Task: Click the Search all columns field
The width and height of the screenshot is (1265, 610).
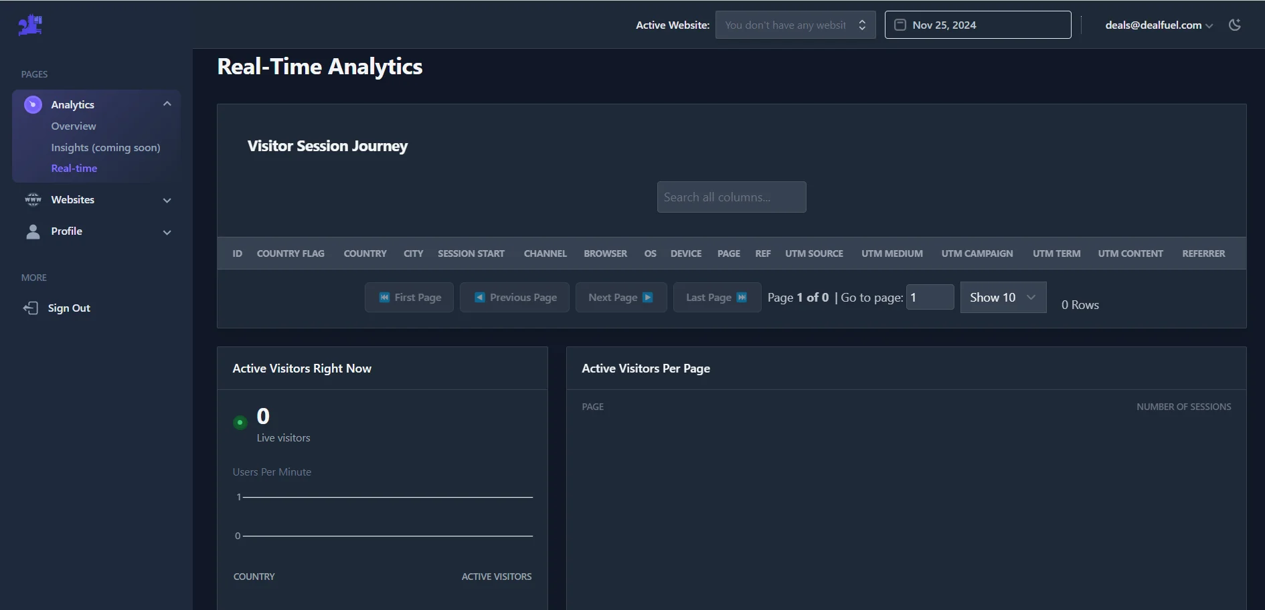Action: [732, 197]
